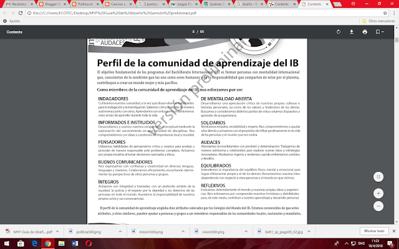
Task: Open downloaded mision500.png file
Action: (148, 232)
